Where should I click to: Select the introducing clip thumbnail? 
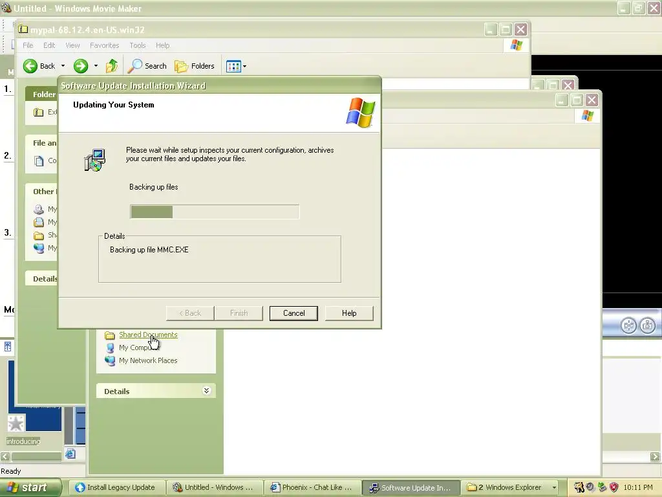pyautogui.click(x=35, y=395)
